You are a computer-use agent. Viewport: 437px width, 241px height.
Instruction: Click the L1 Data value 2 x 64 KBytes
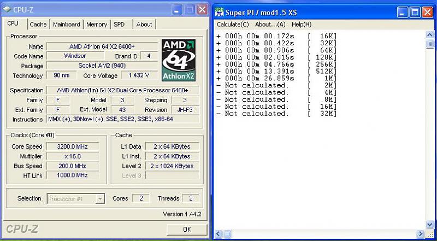(x=172, y=146)
